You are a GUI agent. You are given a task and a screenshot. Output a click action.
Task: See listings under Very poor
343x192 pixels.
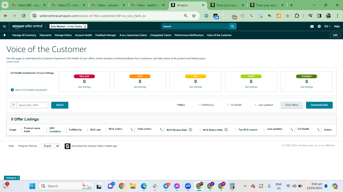(x=84, y=87)
